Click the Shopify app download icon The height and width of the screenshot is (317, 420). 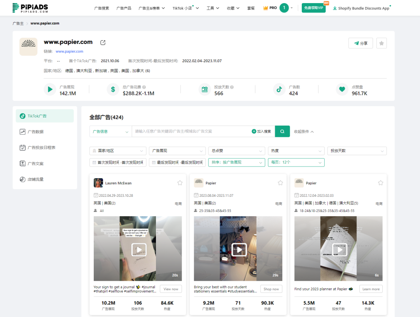pyautogui.click(x=334, y=8)
